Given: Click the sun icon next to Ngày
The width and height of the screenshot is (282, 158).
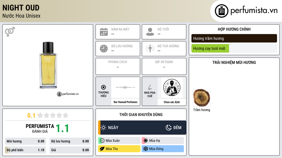Looking at the screenshot, I should pos(104,128).
